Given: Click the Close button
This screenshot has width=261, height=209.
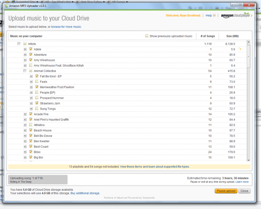Looking at the screenshot, I should point(244,191).
